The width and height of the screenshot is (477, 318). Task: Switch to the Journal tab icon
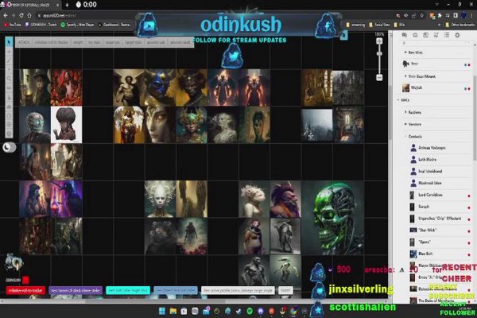click(425, 35)
